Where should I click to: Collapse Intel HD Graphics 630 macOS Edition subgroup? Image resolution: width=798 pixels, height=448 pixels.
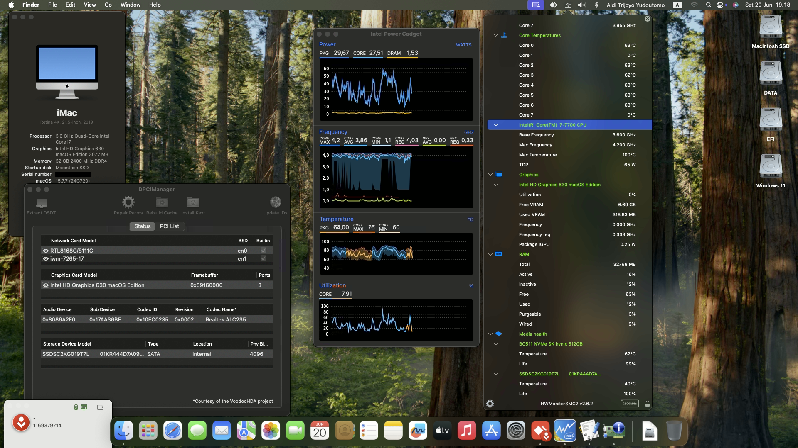(495, 185)
